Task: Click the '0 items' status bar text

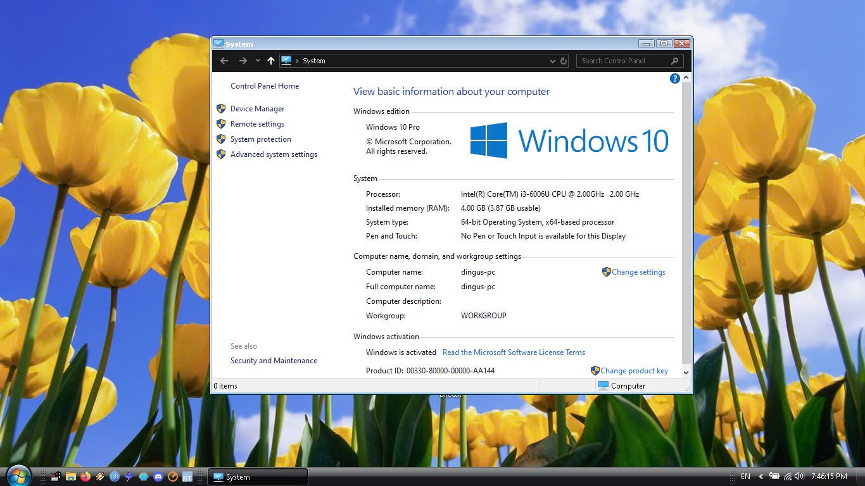Action: [225, 386]
